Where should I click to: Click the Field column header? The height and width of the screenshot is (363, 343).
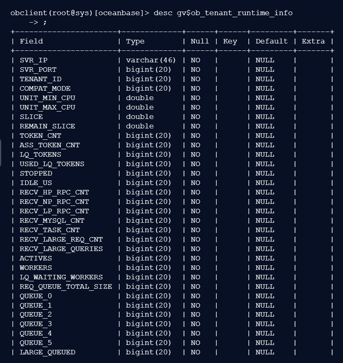tap(31, 41)
